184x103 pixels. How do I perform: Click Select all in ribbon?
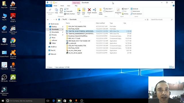[x=134, y=9]
